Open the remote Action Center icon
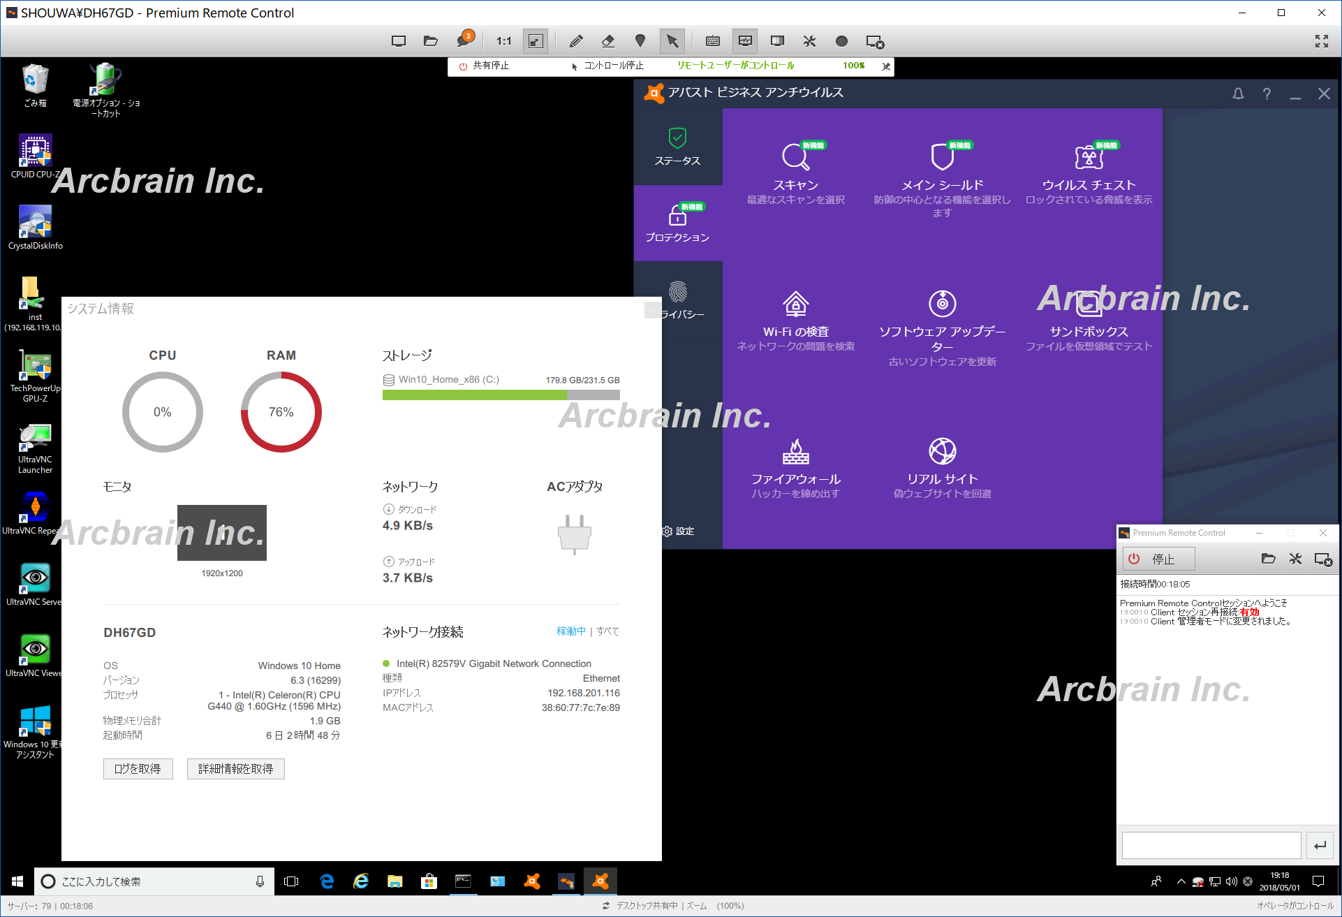The height and width of the screenshot is (917, 1342). coord(1318,881)
